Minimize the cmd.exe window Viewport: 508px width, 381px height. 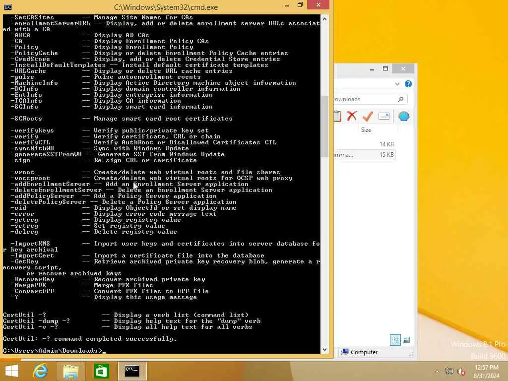click(x=287, y=5)
